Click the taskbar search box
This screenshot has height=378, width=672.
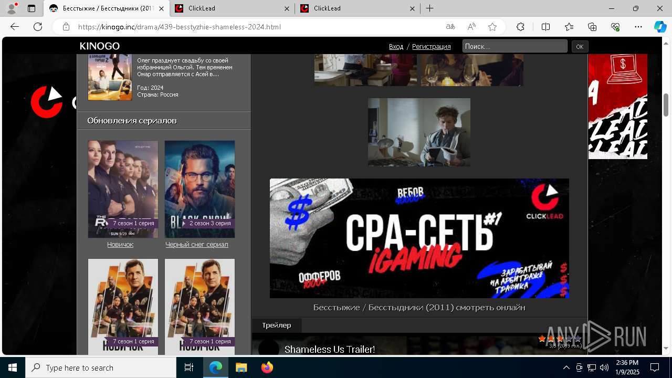(101, 367)
